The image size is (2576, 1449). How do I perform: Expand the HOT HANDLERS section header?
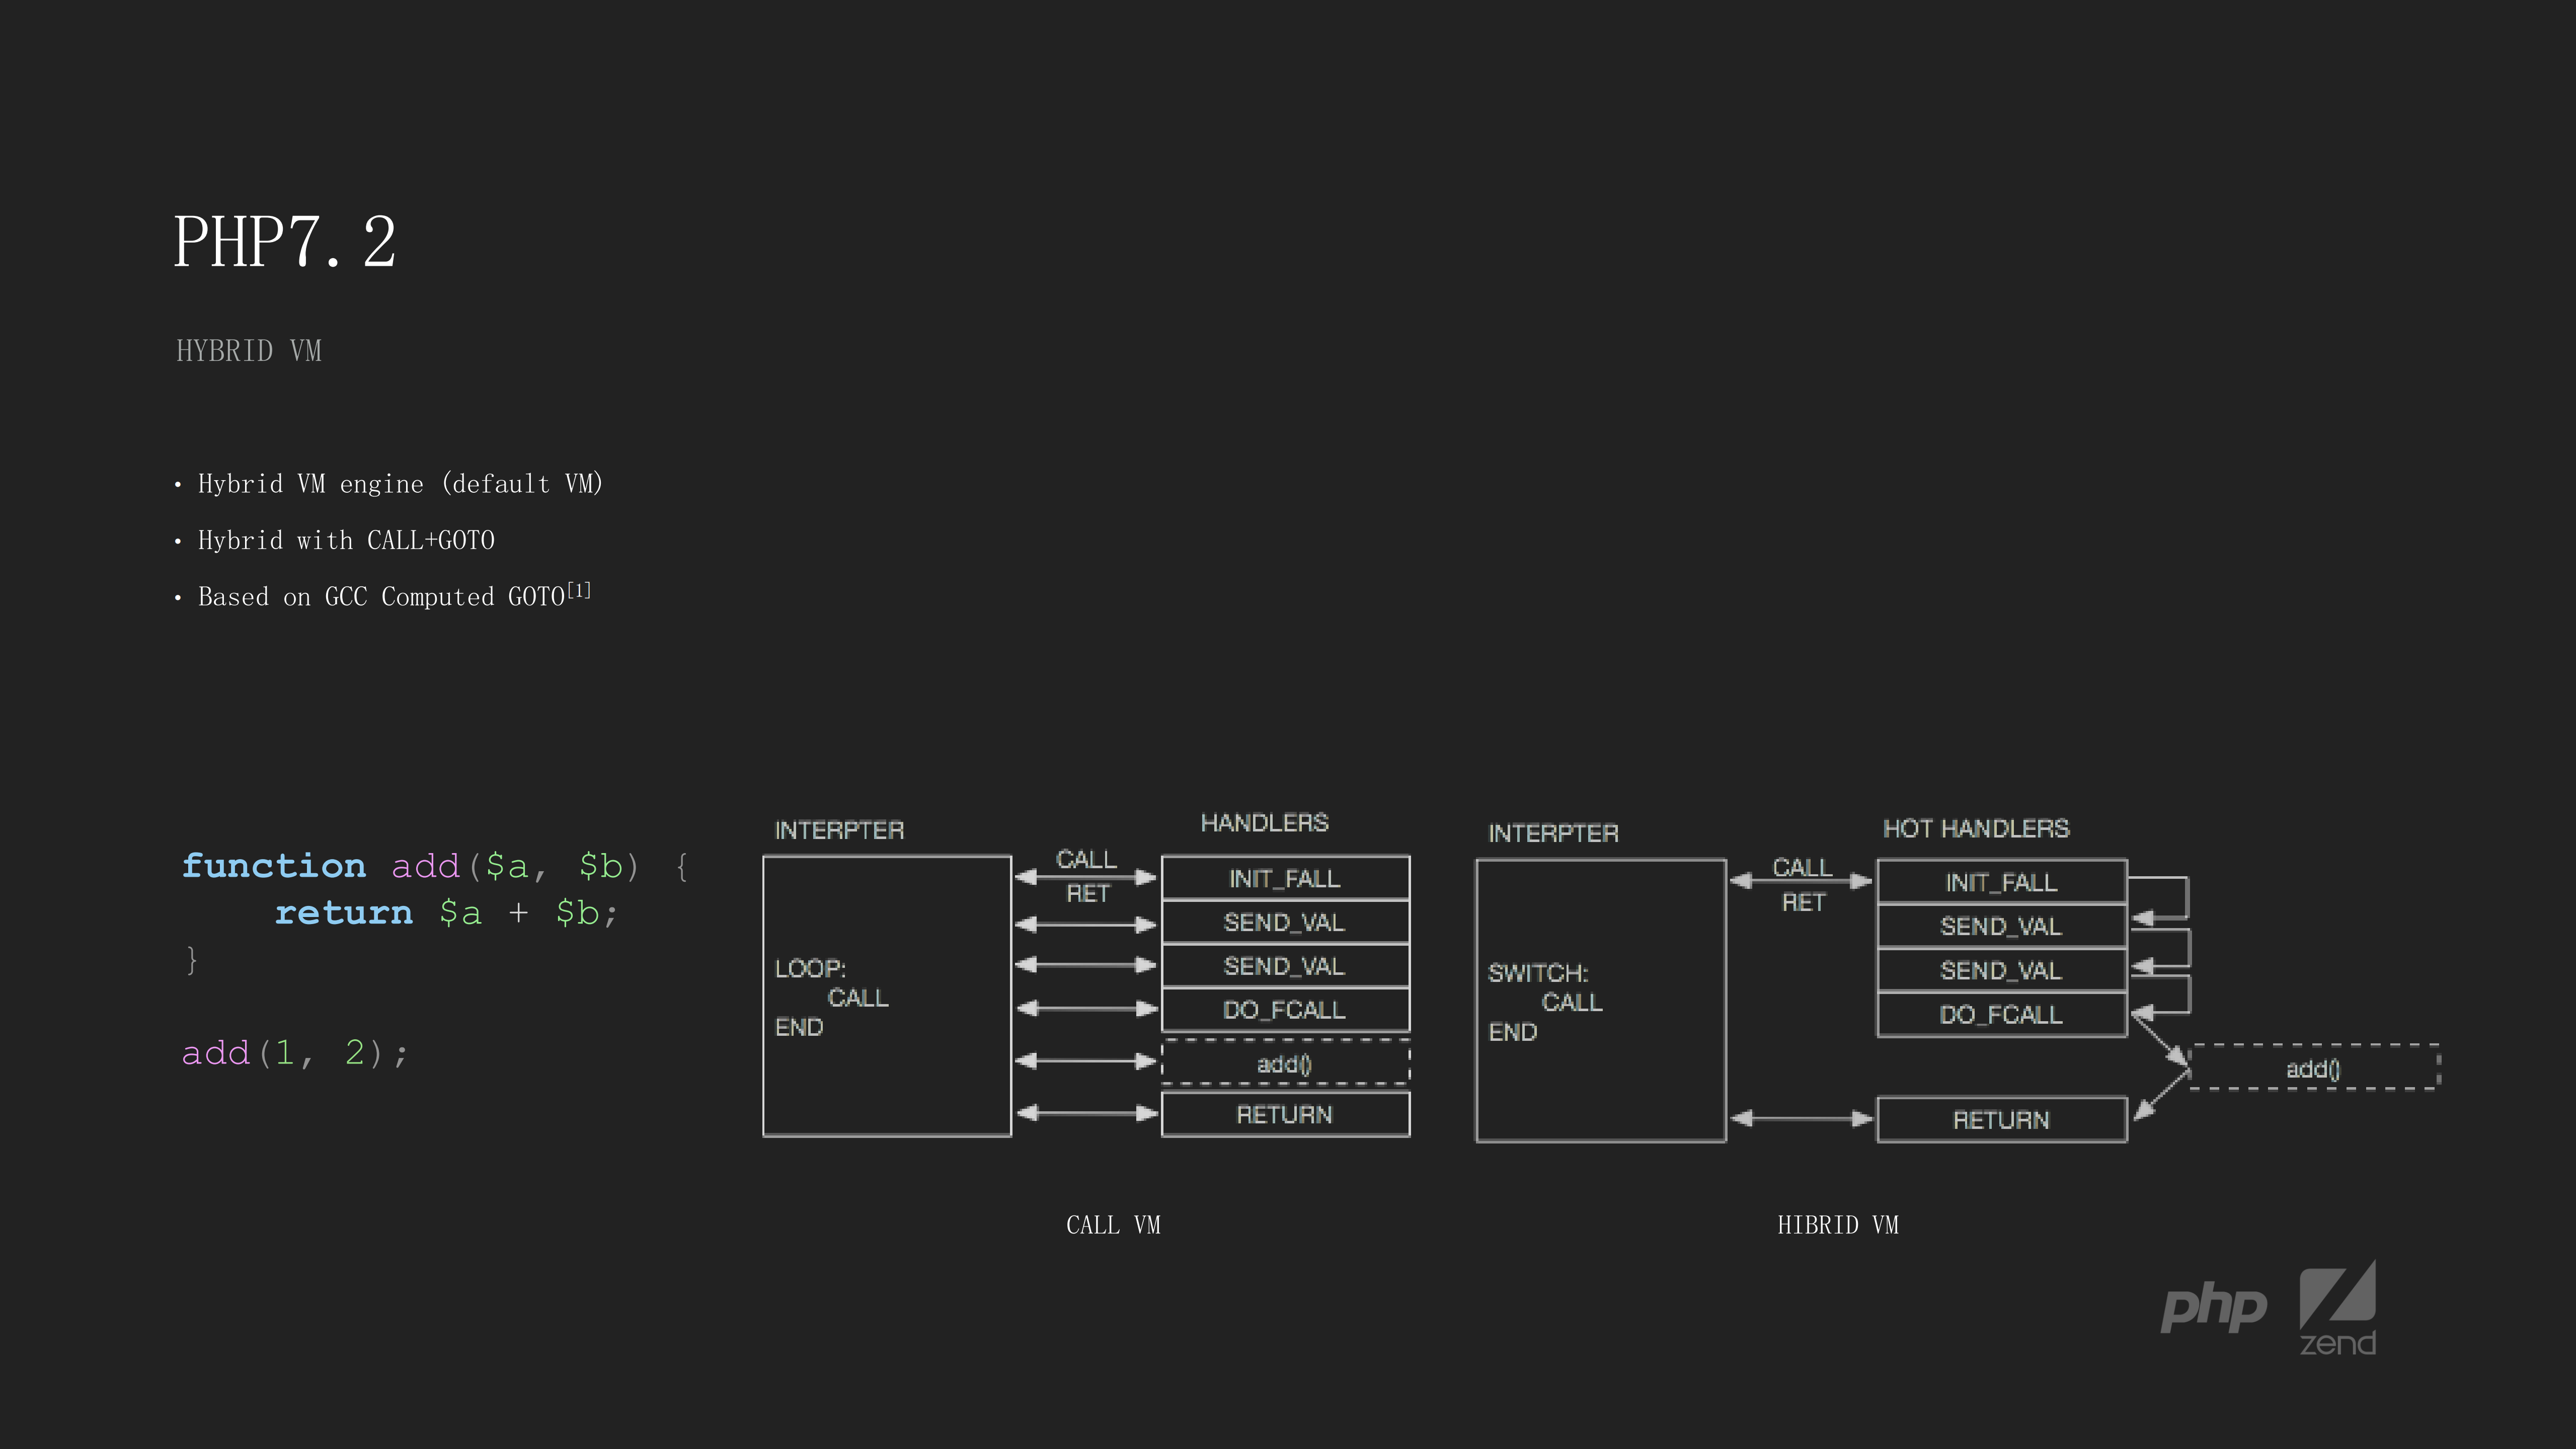(x=1976, y=828)
